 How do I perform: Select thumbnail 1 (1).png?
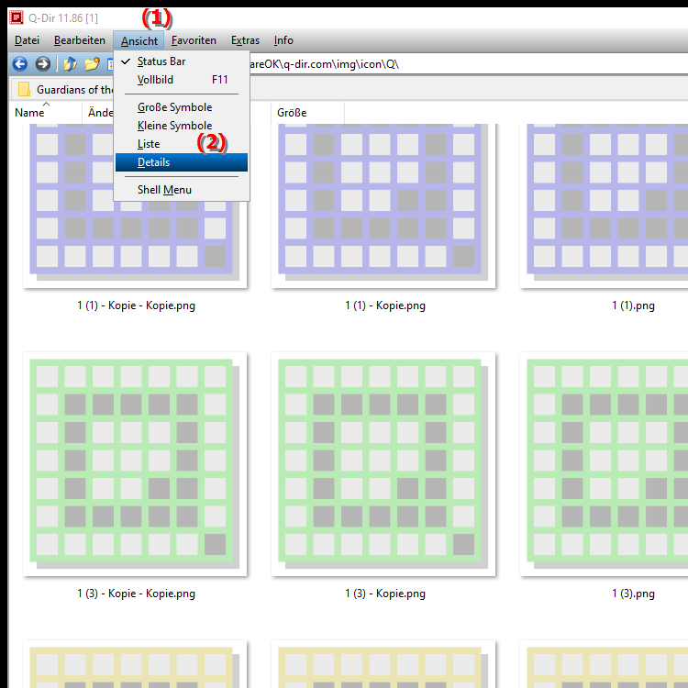[604, 205]
